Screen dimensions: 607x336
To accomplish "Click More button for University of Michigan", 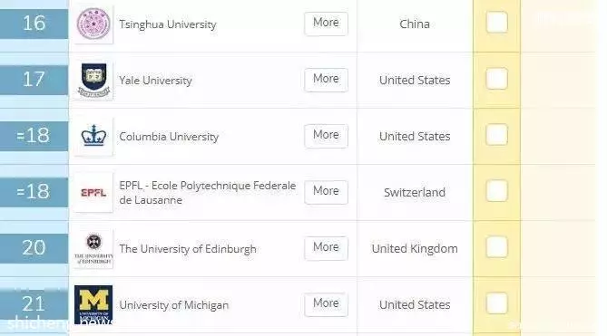I will point(326,304).
